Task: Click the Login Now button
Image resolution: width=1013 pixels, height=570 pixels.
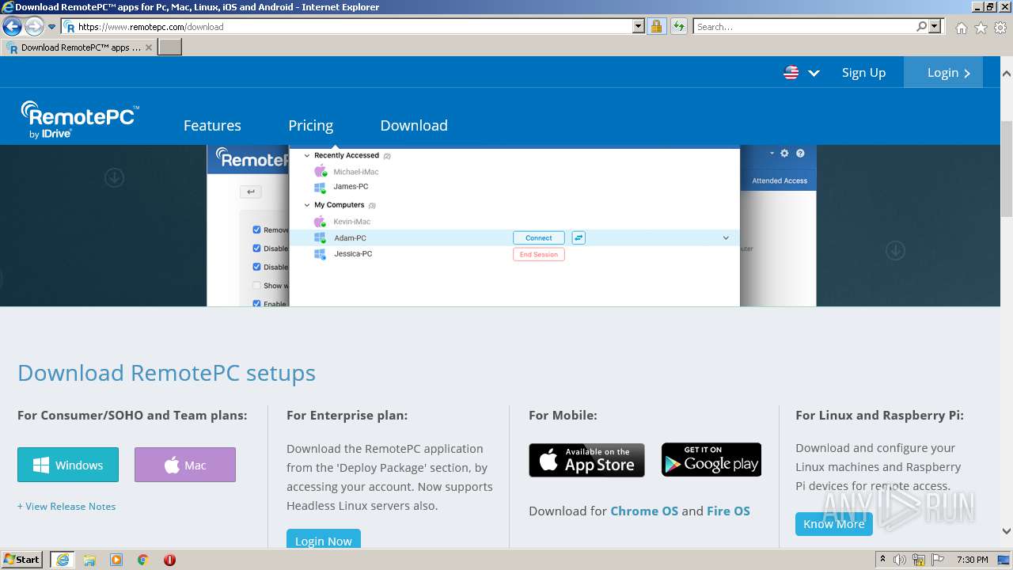Action: pos(324,539)
